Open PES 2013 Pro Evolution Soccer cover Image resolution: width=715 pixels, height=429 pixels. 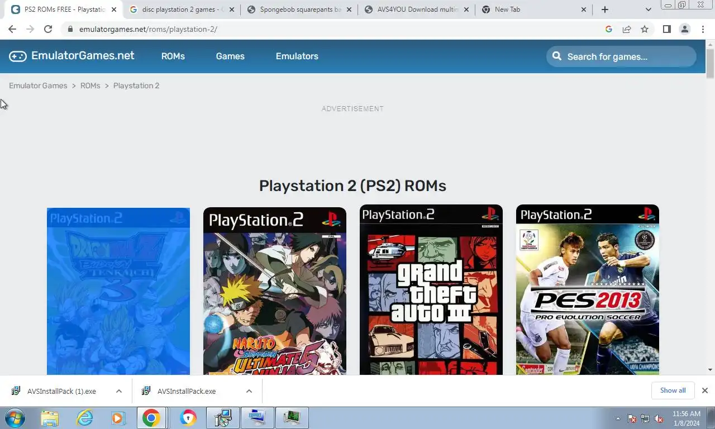click(588, 289)
